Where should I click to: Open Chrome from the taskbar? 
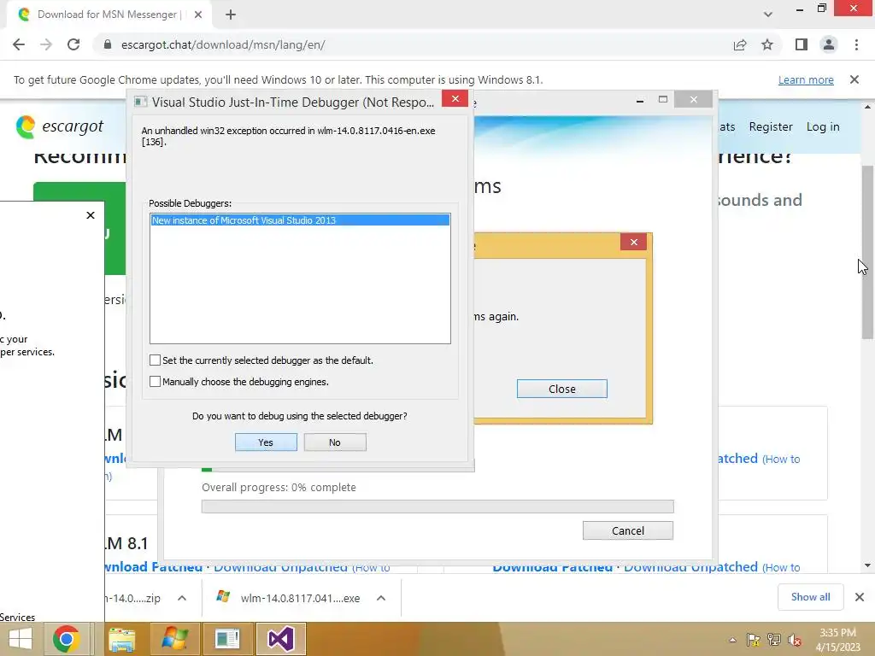[x=67, y=639]
